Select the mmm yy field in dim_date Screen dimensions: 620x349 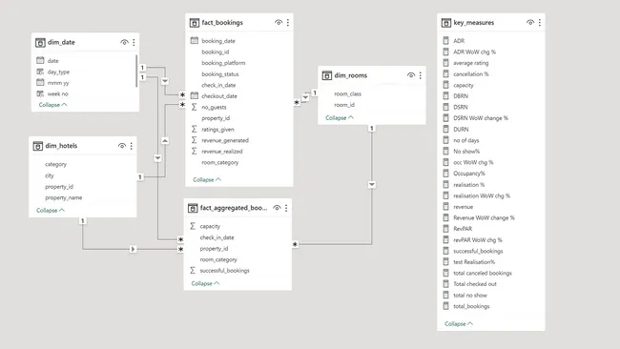pyautogui.click(x=58, y=83)
